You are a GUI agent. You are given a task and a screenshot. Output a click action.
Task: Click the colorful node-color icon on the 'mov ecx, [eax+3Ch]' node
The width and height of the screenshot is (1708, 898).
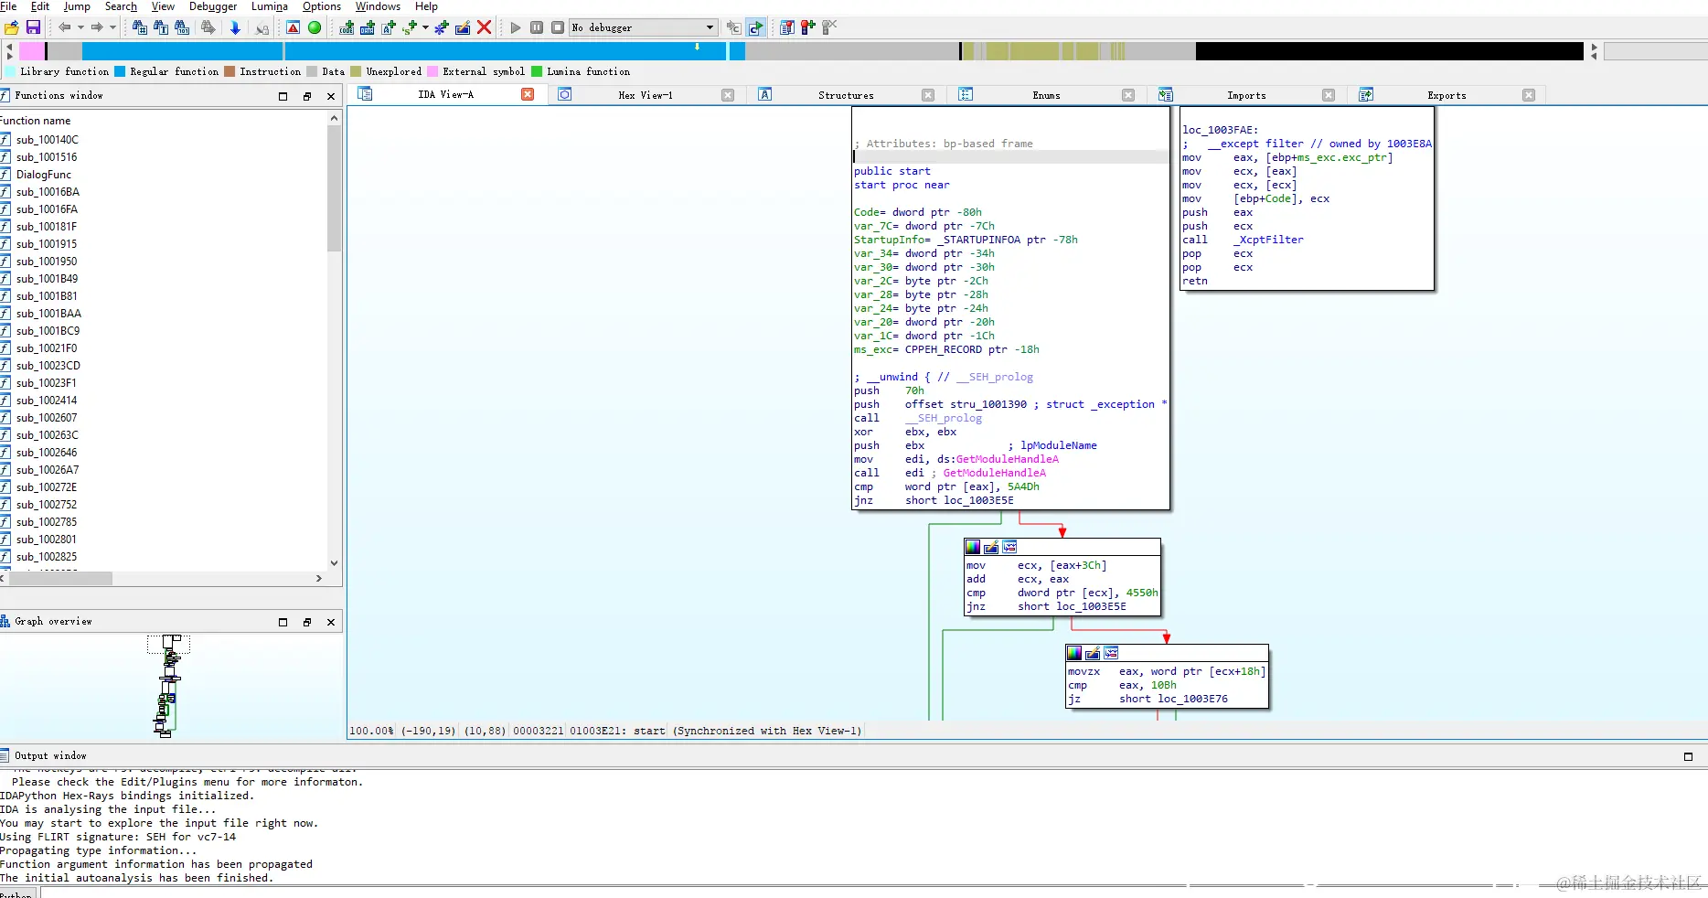point(973,547)
